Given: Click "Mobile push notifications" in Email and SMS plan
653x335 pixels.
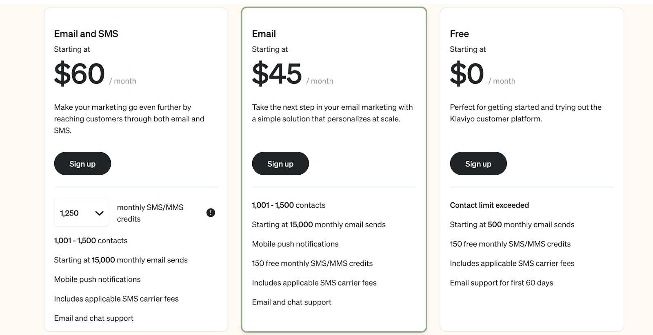Looking at the screenshot, I should click(97, 280).
